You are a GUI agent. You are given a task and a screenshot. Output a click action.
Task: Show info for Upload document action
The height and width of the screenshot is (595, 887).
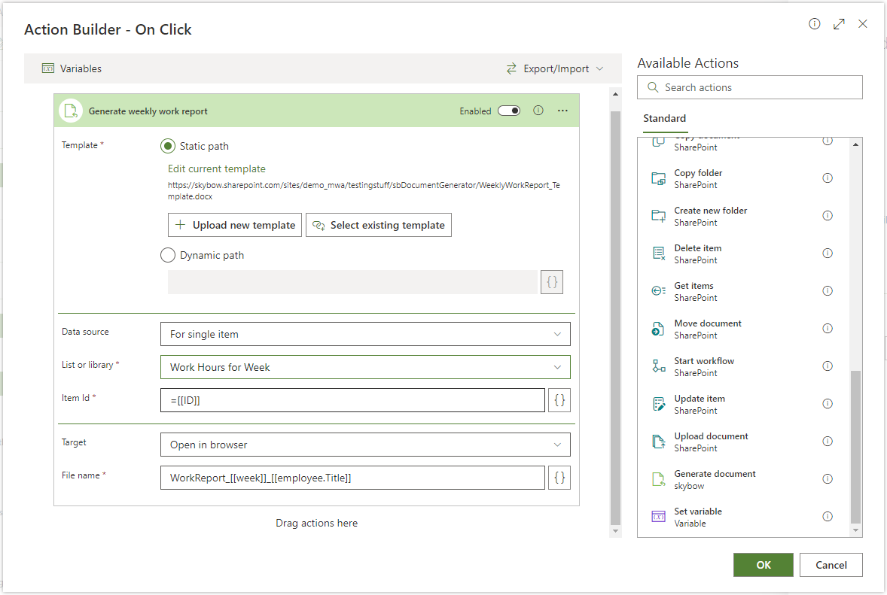828,442
